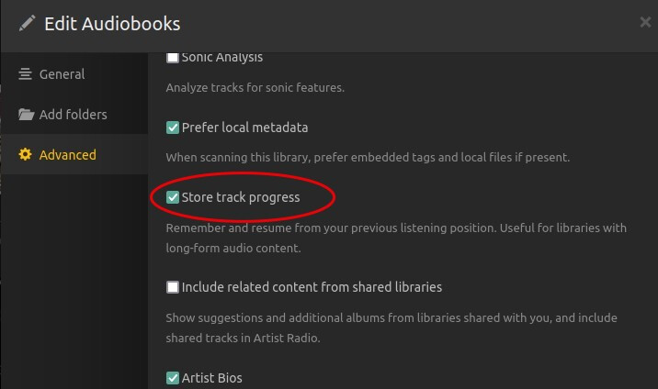This screenshot has height=389, width=658.
Task: Click the list icon next to General
Action: [25, 74]
